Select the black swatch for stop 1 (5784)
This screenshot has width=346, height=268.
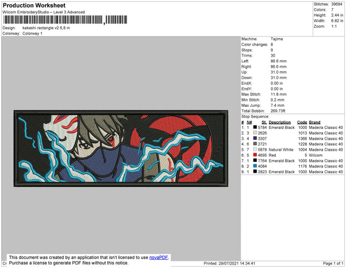click(255, 127)
